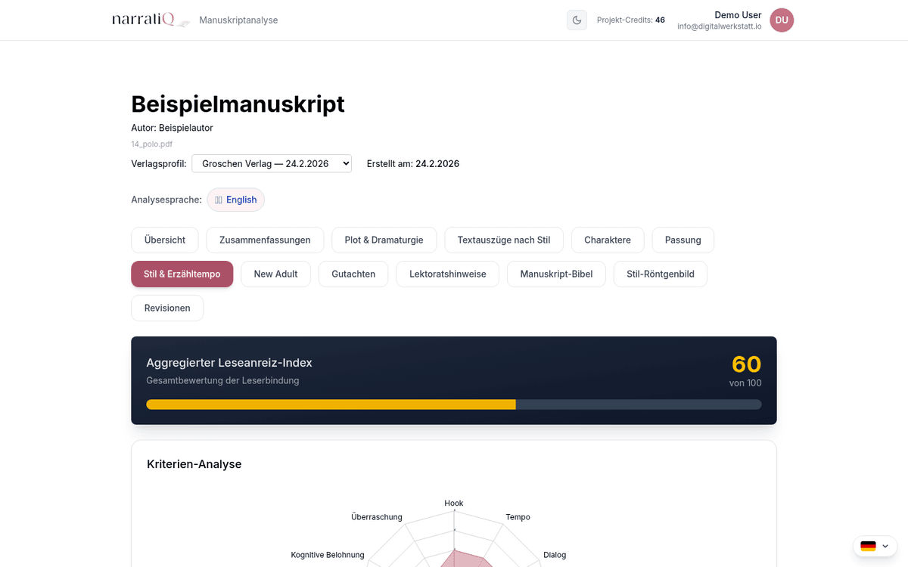This screenshot has width=908, height=567.
Task: Switch to the Übersicht tab
Action: click(164, 240)
